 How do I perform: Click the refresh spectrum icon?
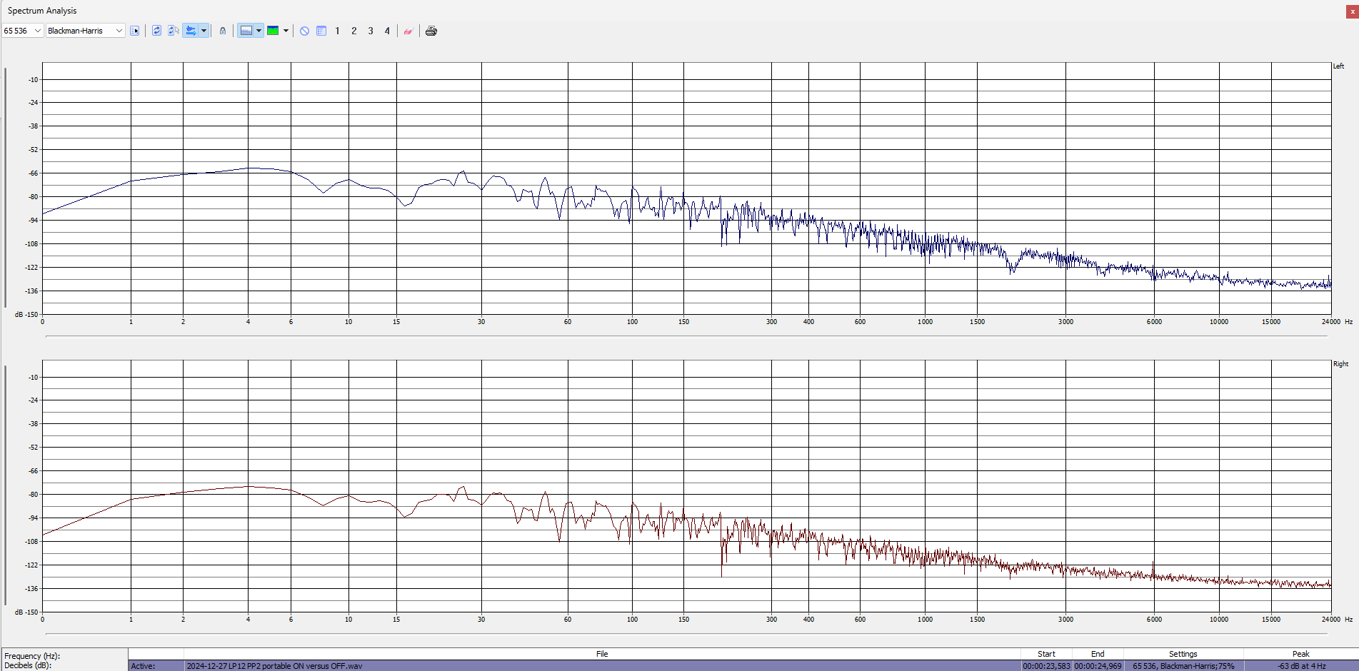click(156, 31)
